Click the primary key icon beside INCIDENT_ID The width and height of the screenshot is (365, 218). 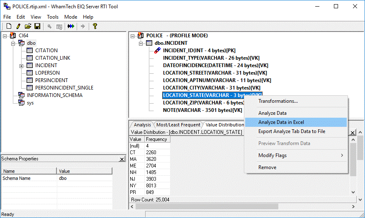coord(157,50)
